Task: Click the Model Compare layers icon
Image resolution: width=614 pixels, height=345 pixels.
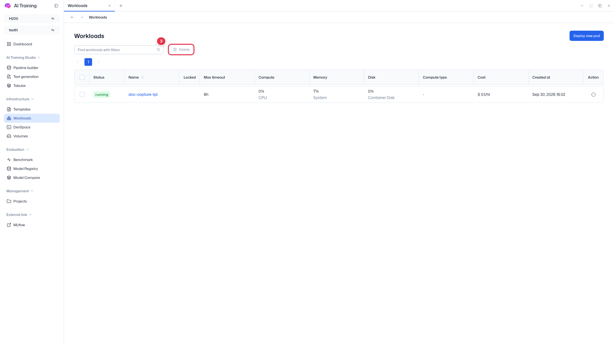Action: 9,178
